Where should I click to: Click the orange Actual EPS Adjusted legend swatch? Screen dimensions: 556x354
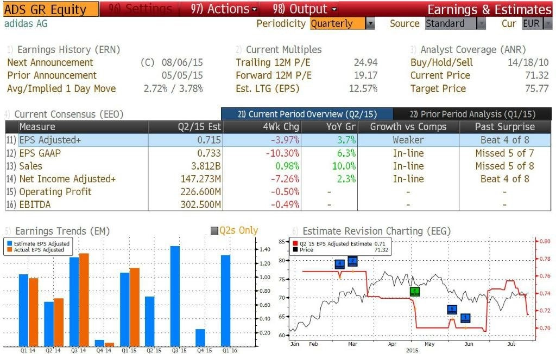(10, 249)
